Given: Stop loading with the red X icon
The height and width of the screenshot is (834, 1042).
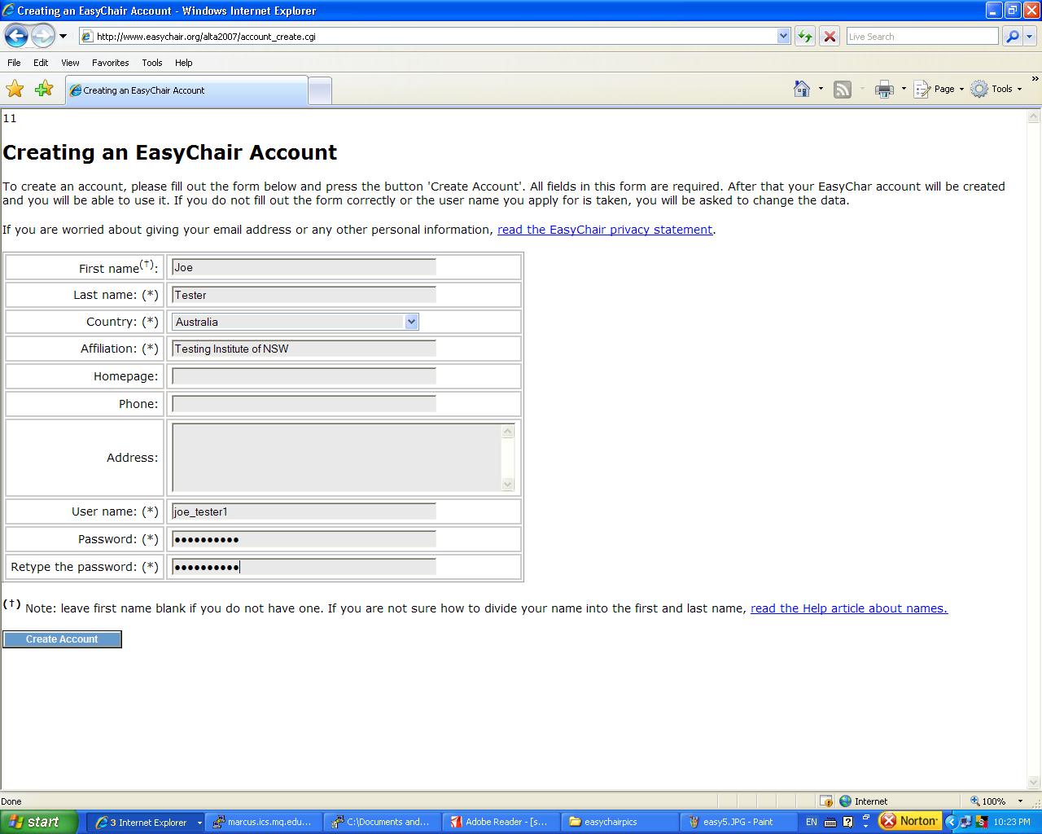Looking at the screenshot, I should pos(830,37).
